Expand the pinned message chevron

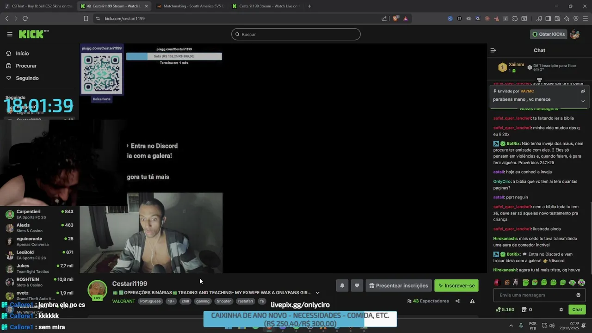click(583, 100)
